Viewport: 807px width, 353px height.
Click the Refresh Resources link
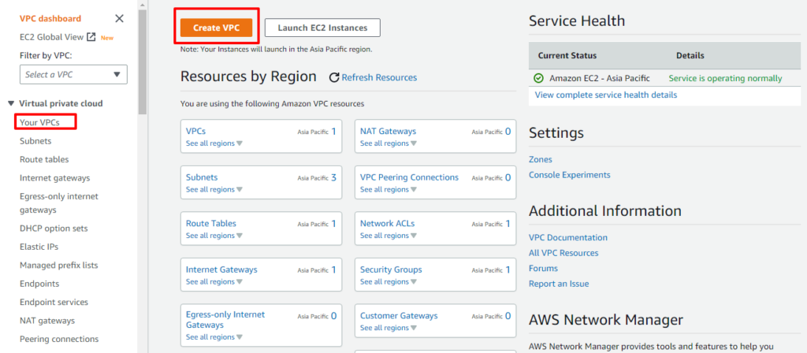pos(379,78)
